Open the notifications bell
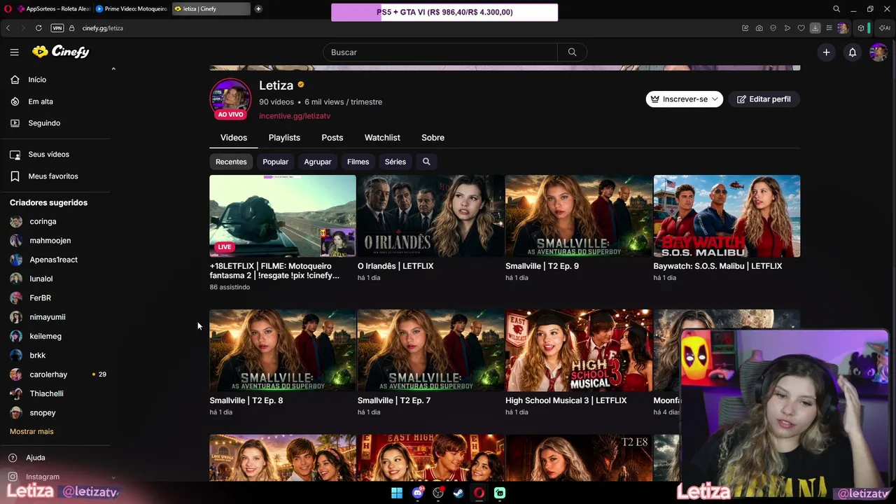This screenshot has width=896, height=504. pyautogui.click(x=853, y=52)
